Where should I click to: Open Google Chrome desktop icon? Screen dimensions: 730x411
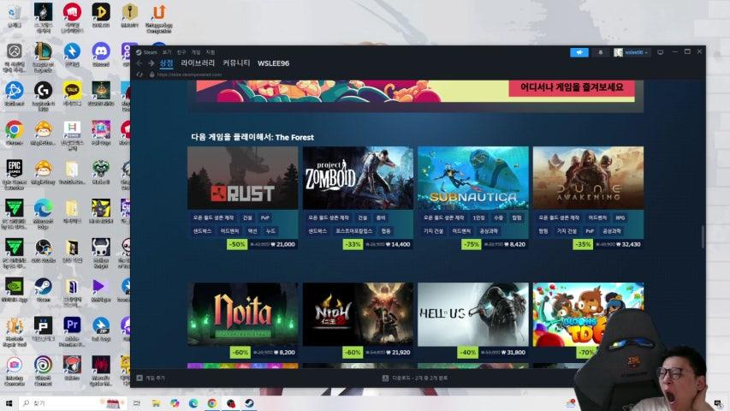(x=15, y=133)
